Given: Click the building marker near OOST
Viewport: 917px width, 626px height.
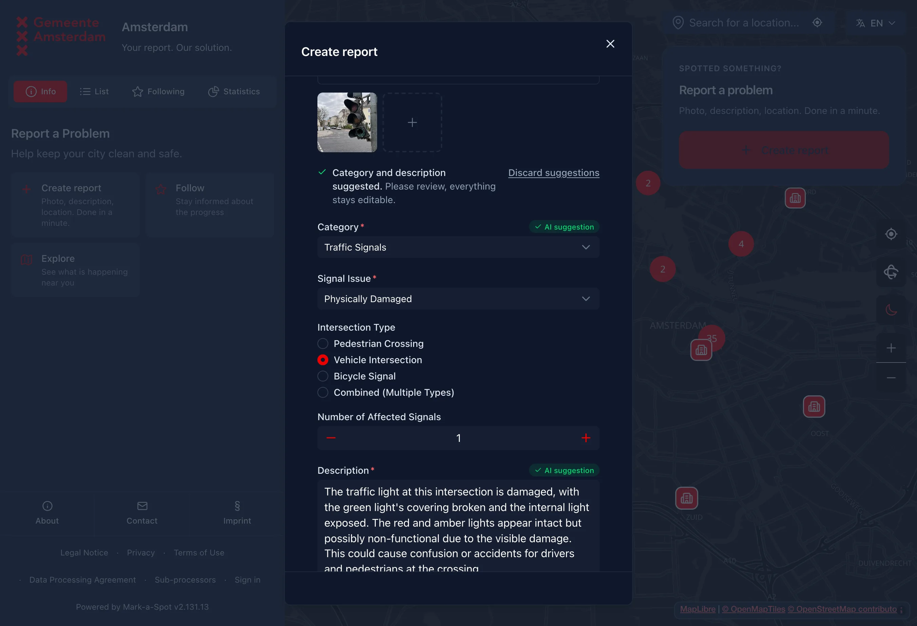Looking at the screenshot, I should (x=814, y=407).
